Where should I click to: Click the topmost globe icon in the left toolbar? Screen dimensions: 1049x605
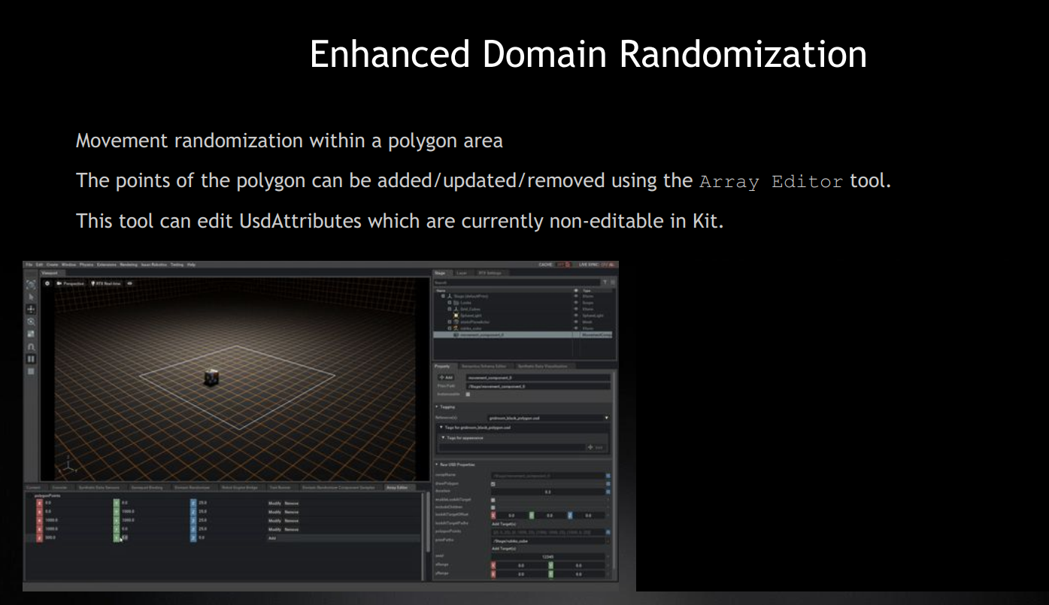point(31,284)
